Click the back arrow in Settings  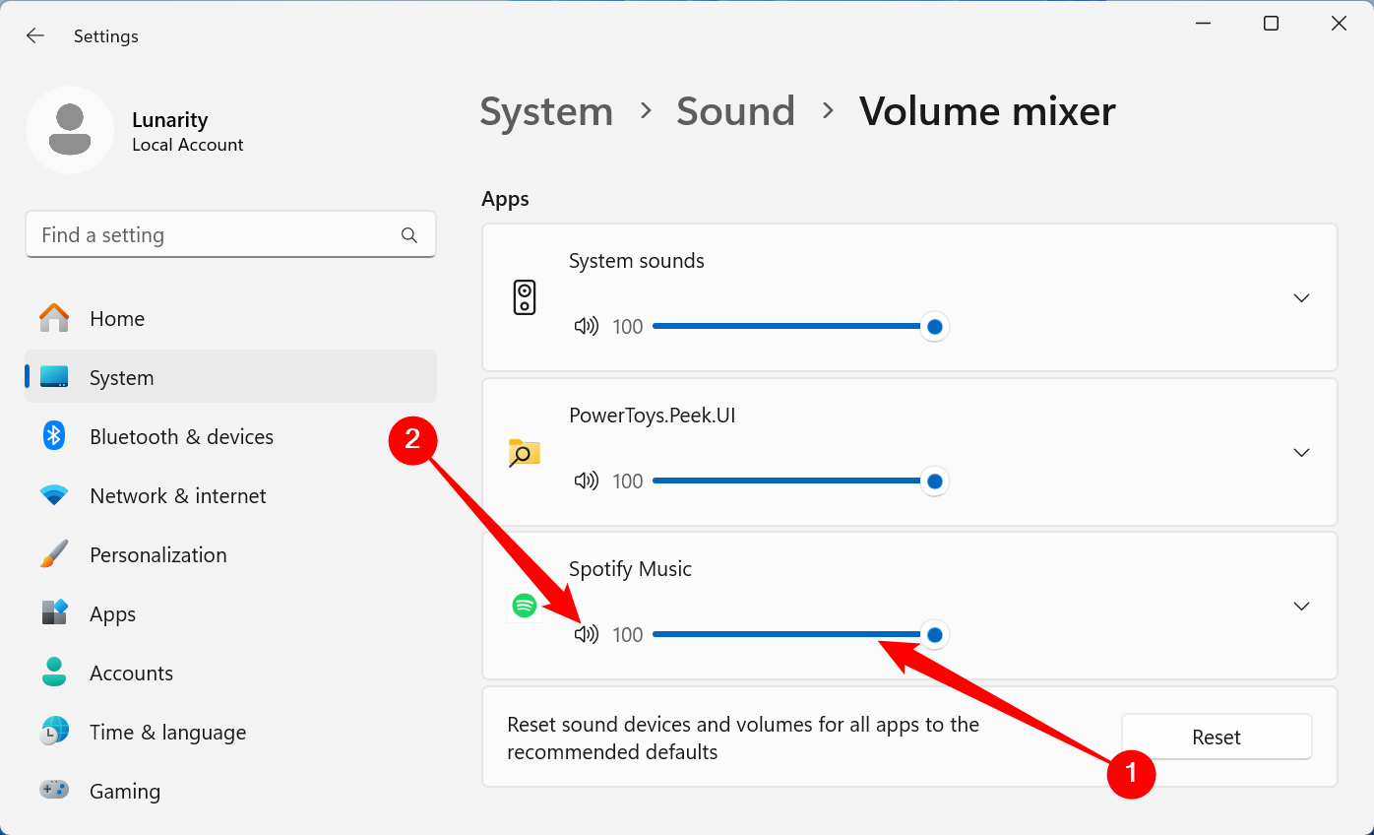tap(35, 36)
